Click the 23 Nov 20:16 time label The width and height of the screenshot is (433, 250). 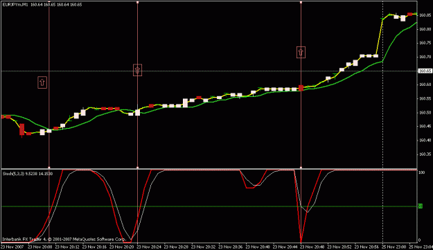(x=94, y=247)
